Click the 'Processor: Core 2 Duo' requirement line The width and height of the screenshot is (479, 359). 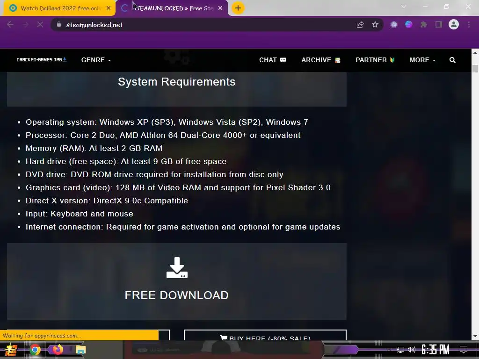[x=163, y=135]
